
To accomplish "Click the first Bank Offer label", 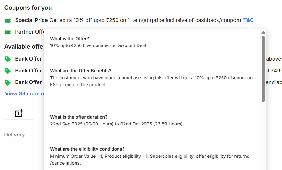I will click(29, 59).
